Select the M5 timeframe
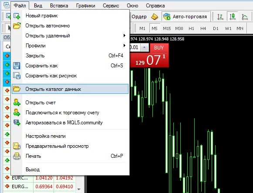253x193 pixels. [x=155, y=29]
